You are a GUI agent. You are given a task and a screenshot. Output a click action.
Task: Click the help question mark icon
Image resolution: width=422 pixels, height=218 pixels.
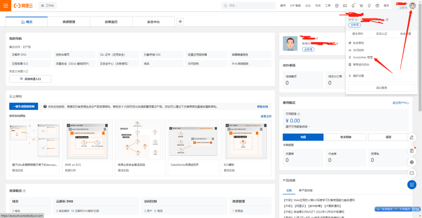pos(377,6)
